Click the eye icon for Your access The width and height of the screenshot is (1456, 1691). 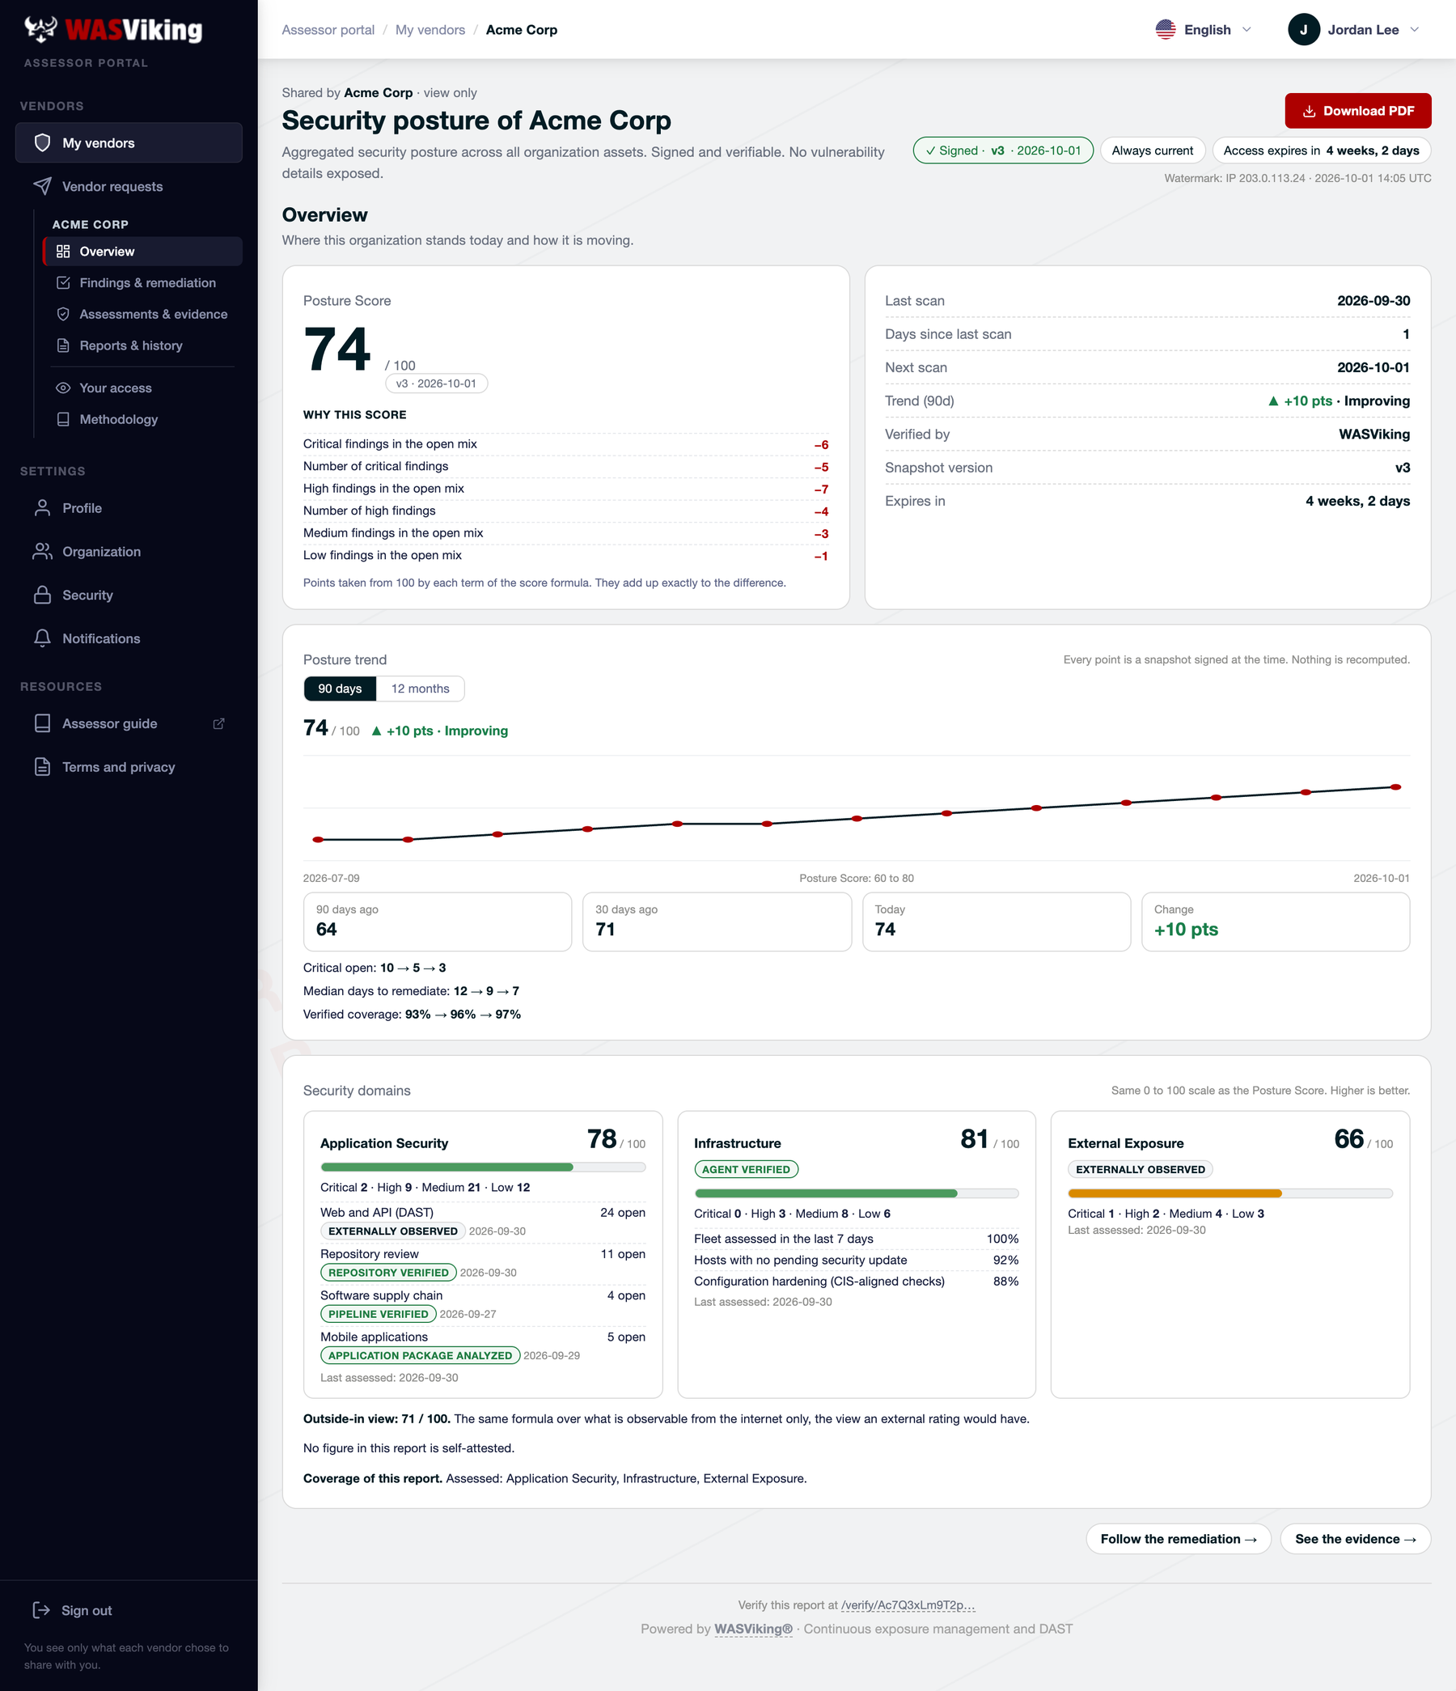[63, 388]
